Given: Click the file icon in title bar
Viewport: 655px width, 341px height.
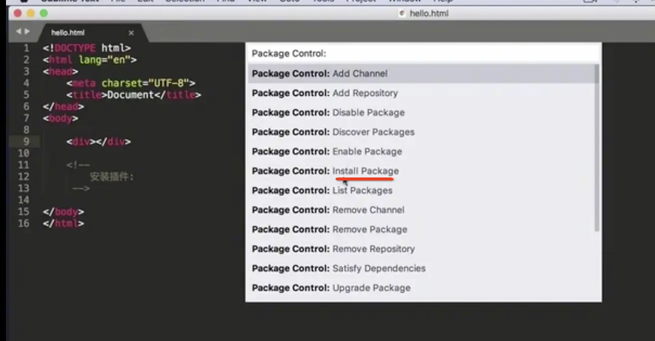Looking at the screenshot, I should click(402, 13).
